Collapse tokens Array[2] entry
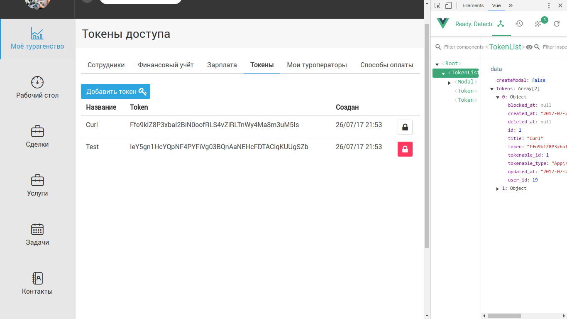 (492, 89)
